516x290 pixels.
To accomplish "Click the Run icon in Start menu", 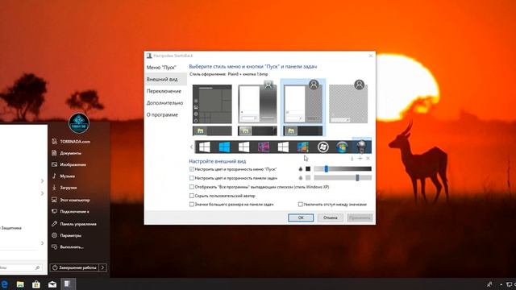I will point(54,246).
